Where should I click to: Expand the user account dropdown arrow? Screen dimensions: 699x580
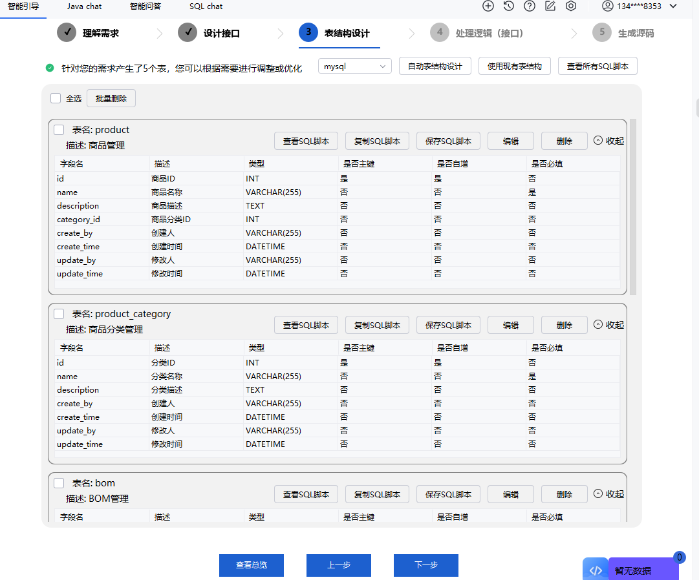click(x=673, y=6)
